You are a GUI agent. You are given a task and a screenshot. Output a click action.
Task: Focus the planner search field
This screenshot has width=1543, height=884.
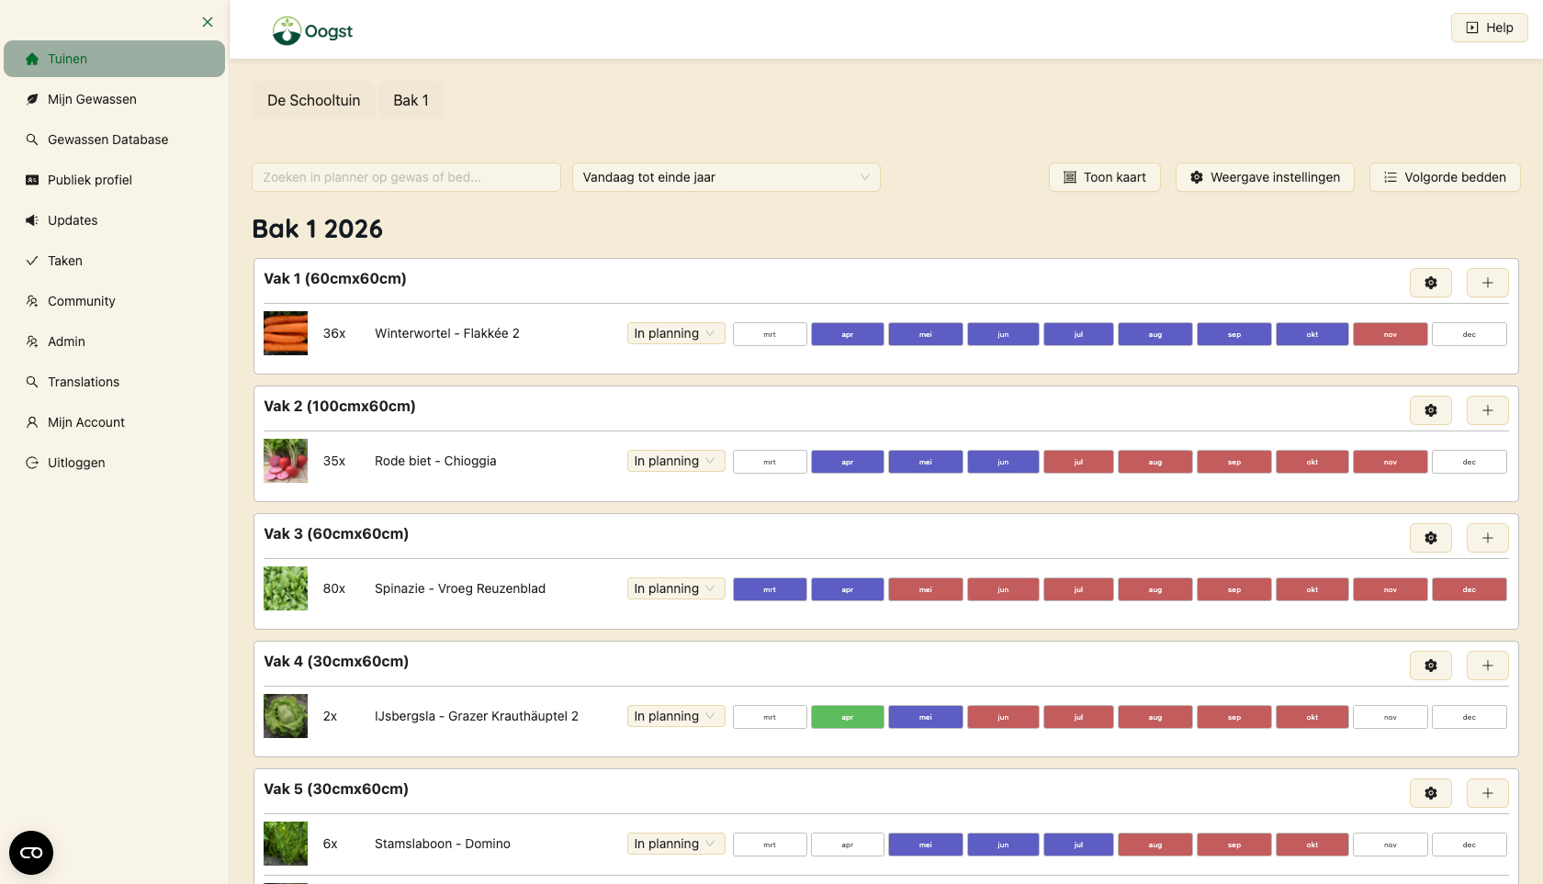406,177
